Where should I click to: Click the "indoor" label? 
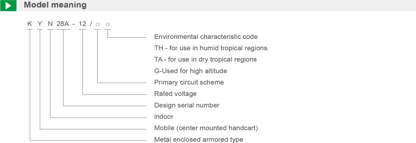(164, 117)
